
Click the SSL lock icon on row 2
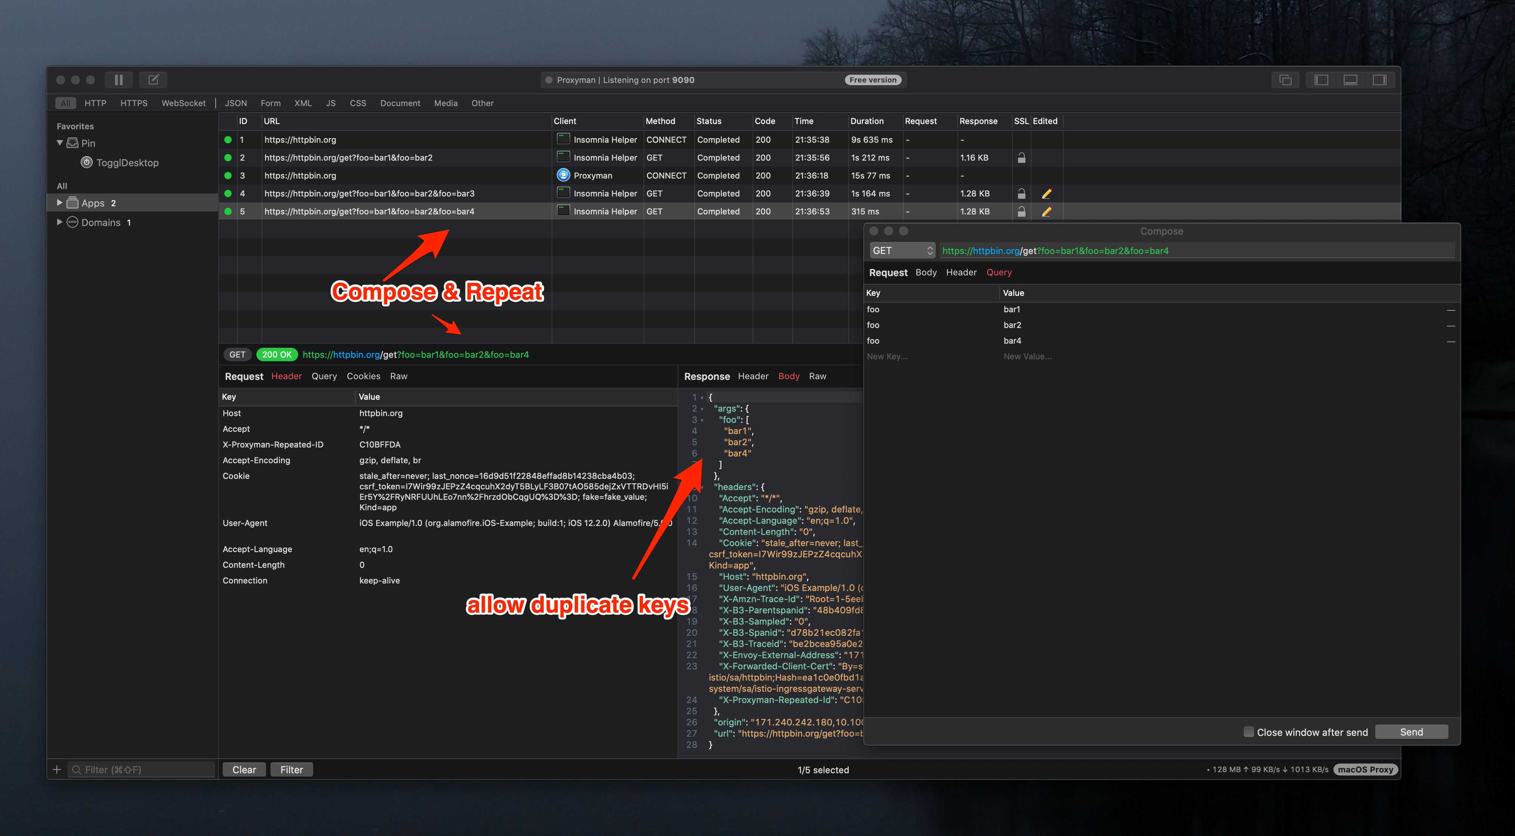1022,158
